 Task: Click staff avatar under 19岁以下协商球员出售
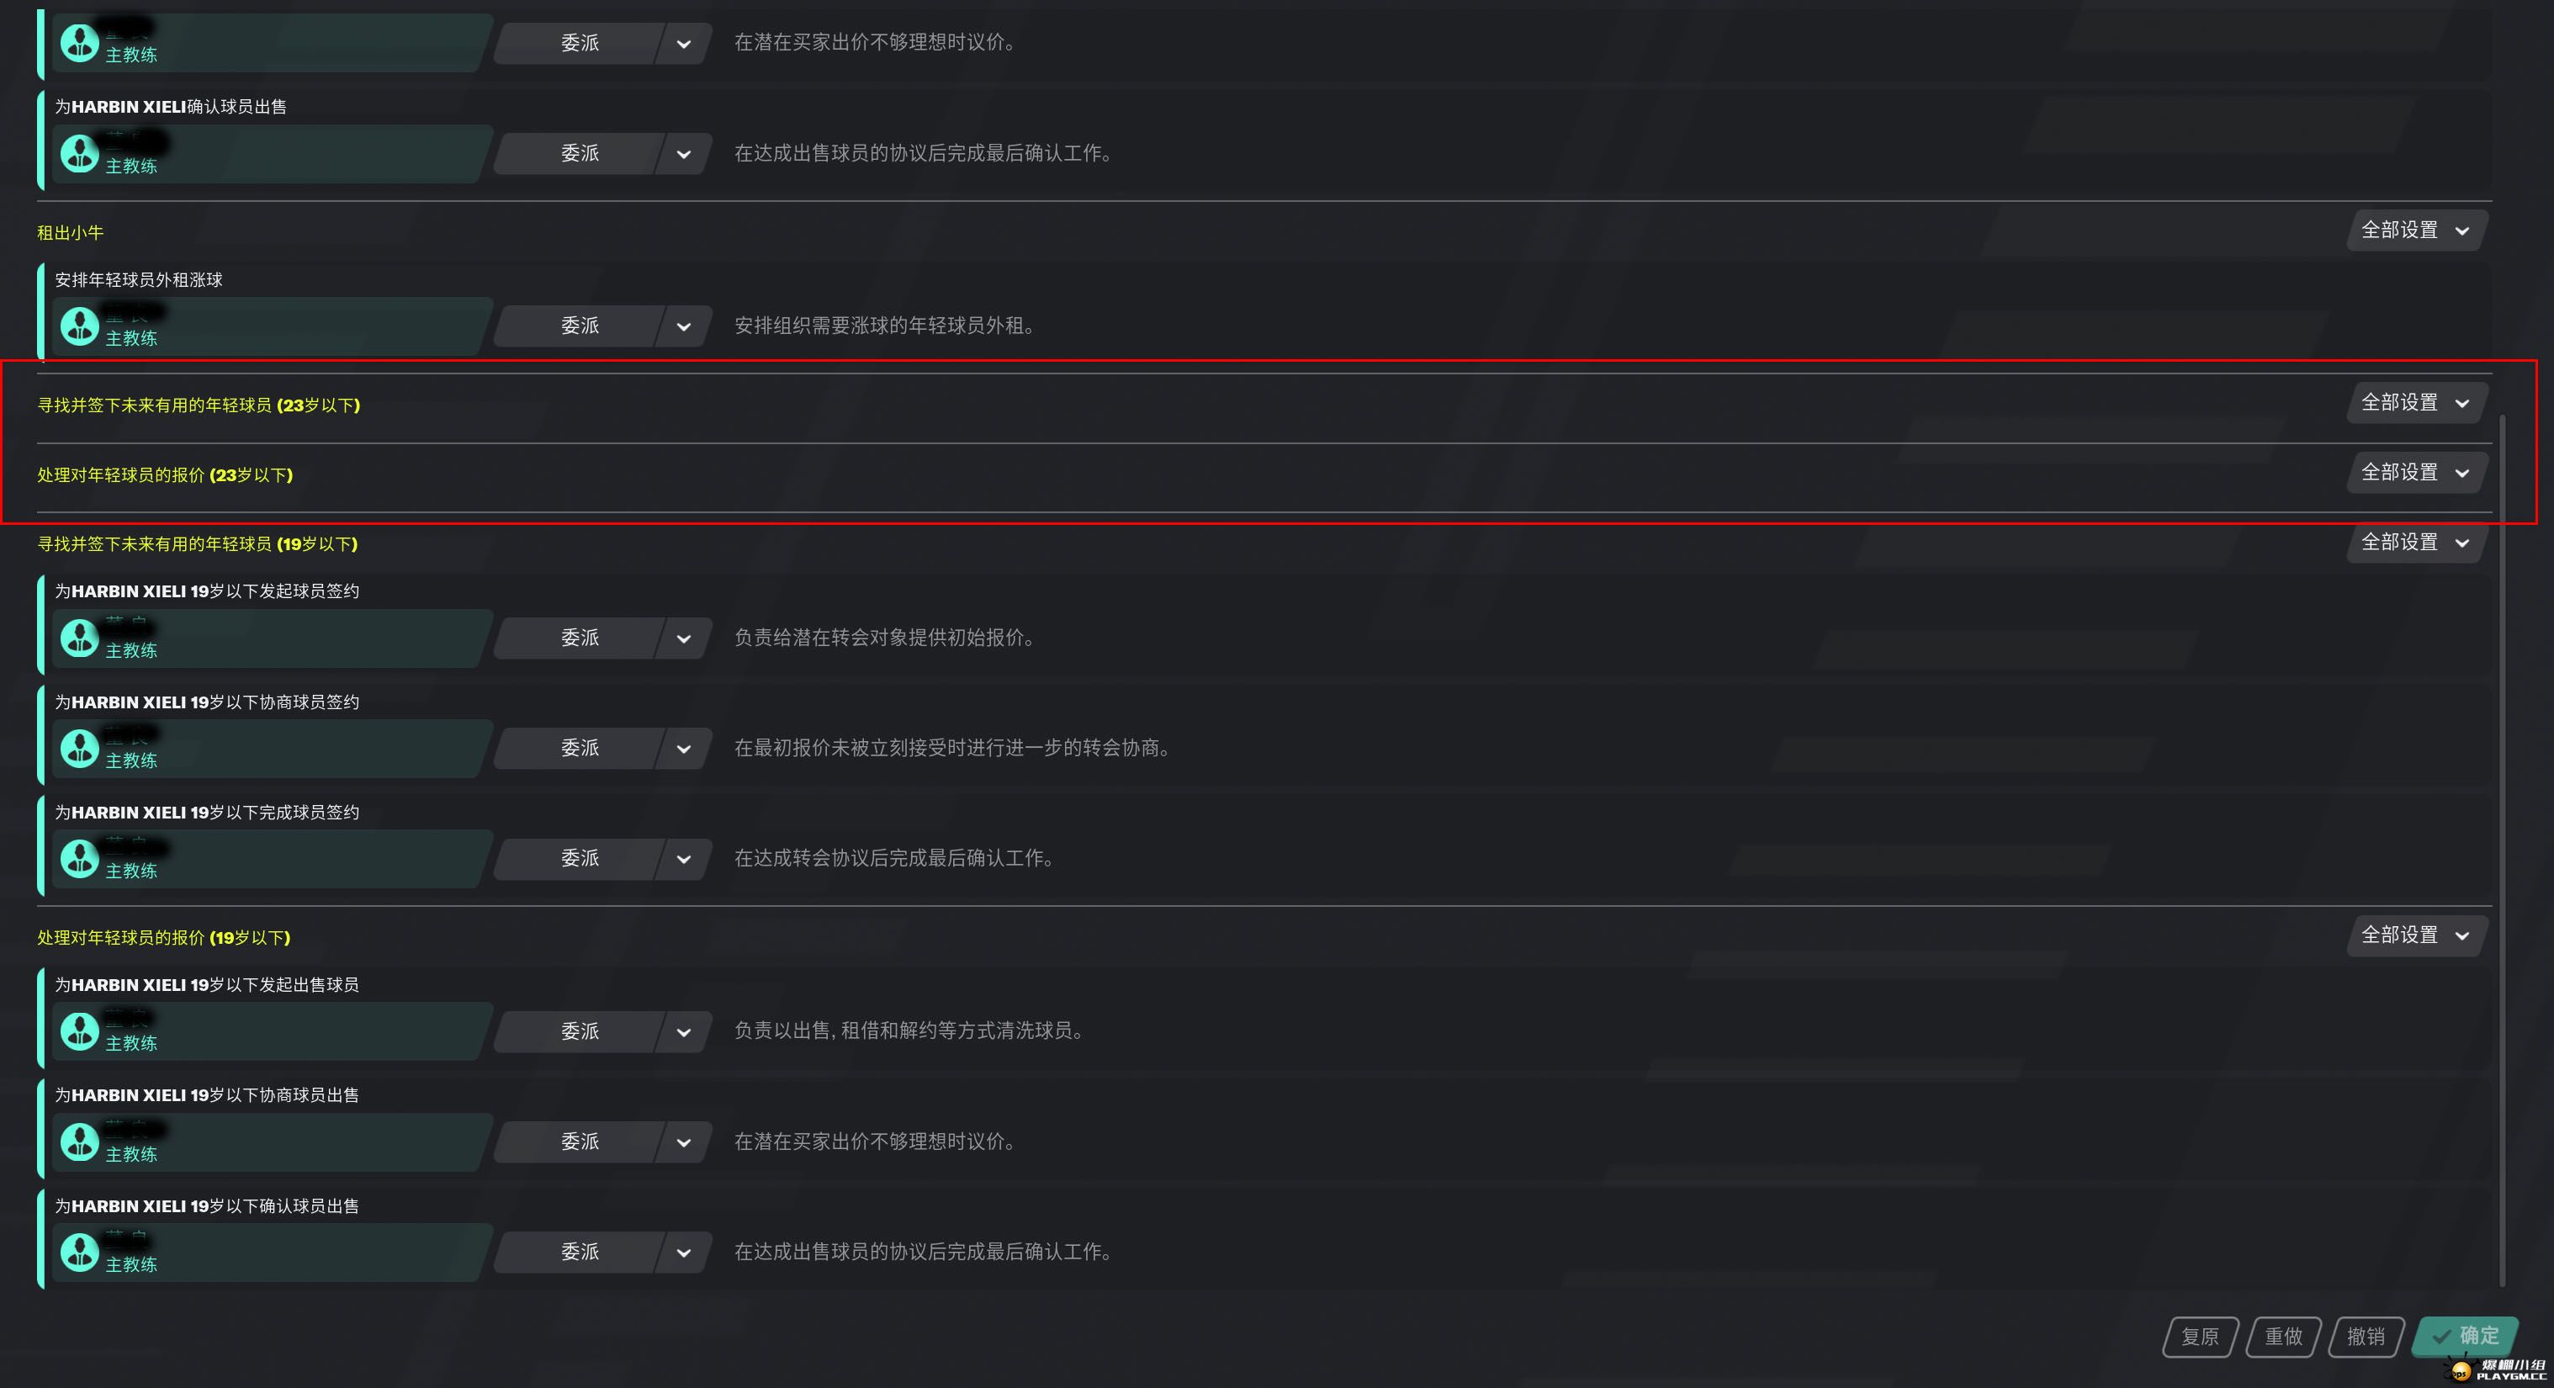(x=79, y=1142)
